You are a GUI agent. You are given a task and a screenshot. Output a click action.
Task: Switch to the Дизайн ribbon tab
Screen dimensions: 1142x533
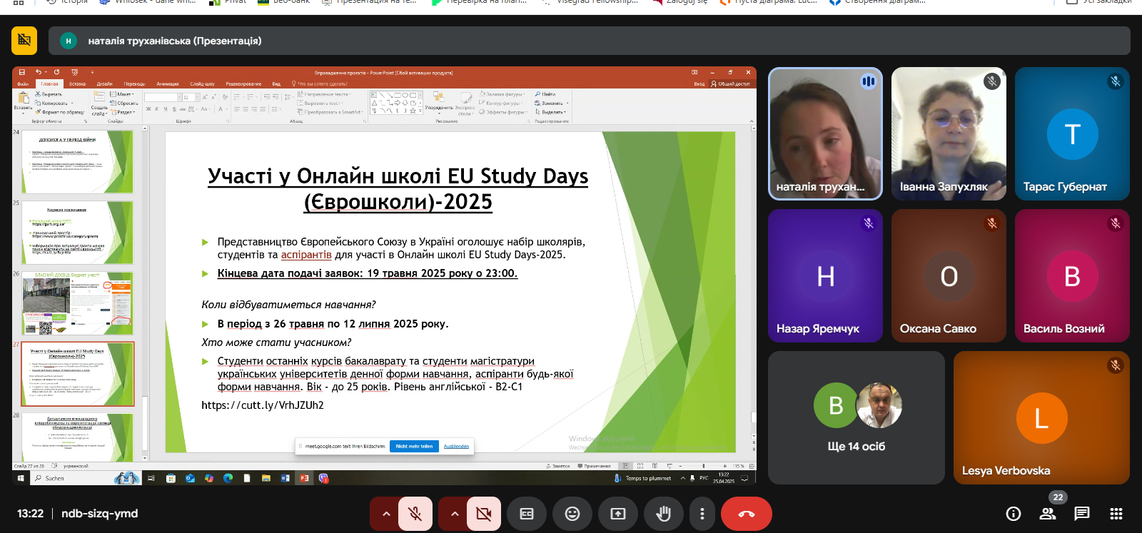[105, 83]
